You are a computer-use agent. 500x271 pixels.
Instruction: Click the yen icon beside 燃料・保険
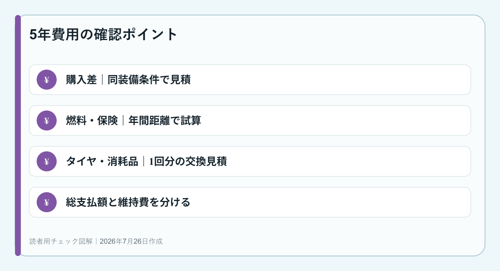pos(47,120)
